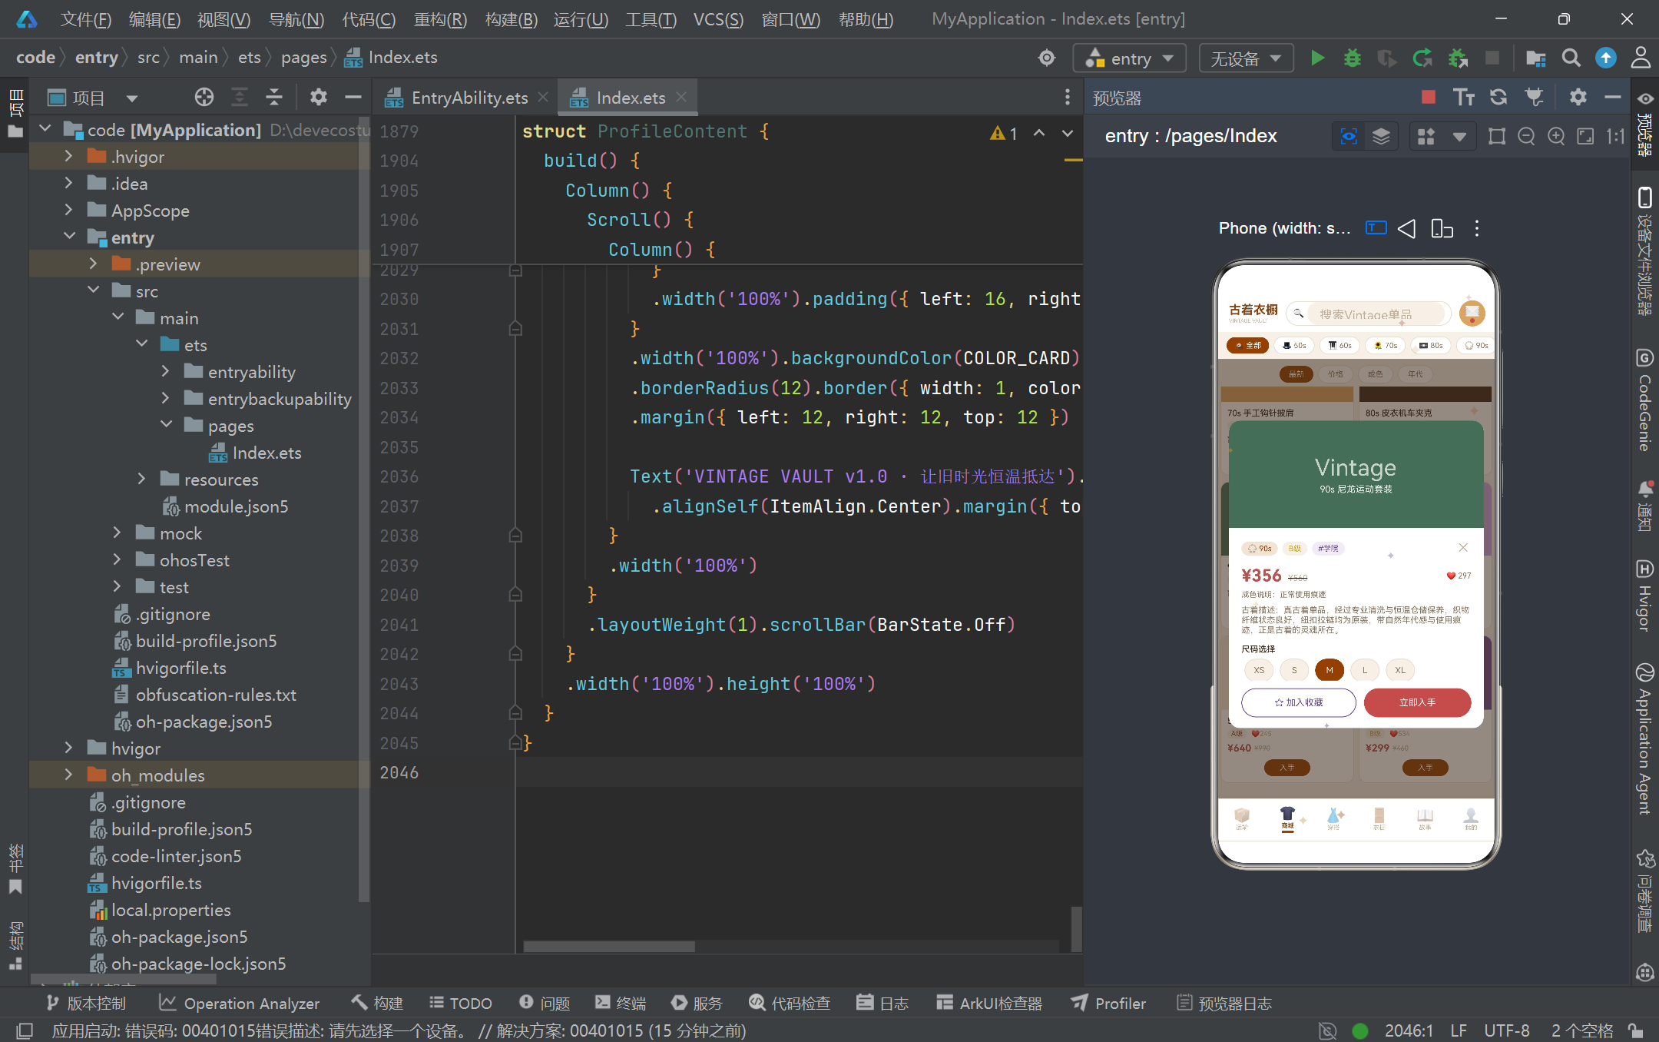
Task: Click the editor horizontal scrollbar
Action: click(x=609, y=947)
